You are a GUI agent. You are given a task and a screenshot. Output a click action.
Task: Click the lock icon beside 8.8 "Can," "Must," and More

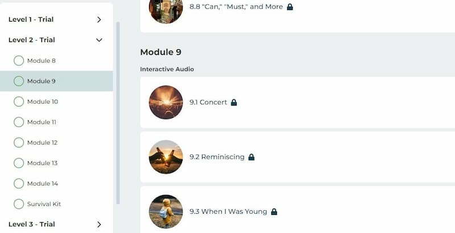pos(289,7)
